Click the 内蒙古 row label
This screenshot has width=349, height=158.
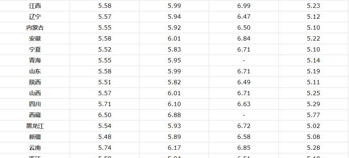click(35, 28)
